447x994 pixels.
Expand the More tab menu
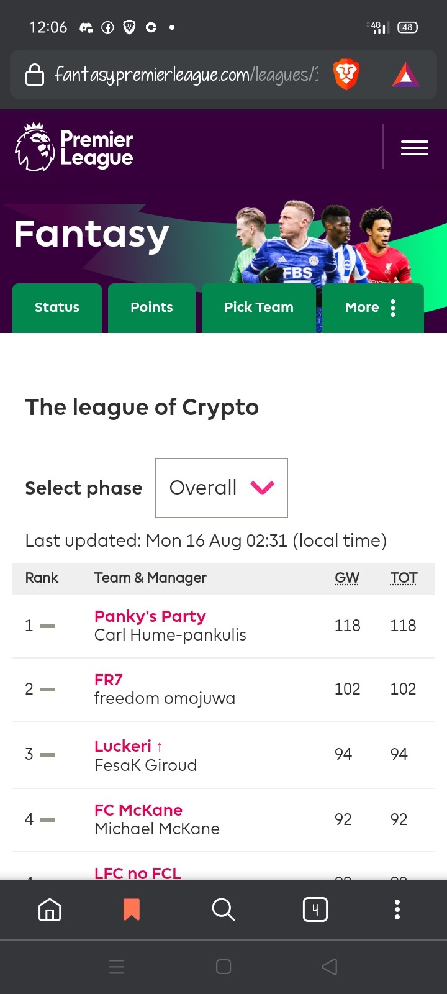[x=373, y=308]
